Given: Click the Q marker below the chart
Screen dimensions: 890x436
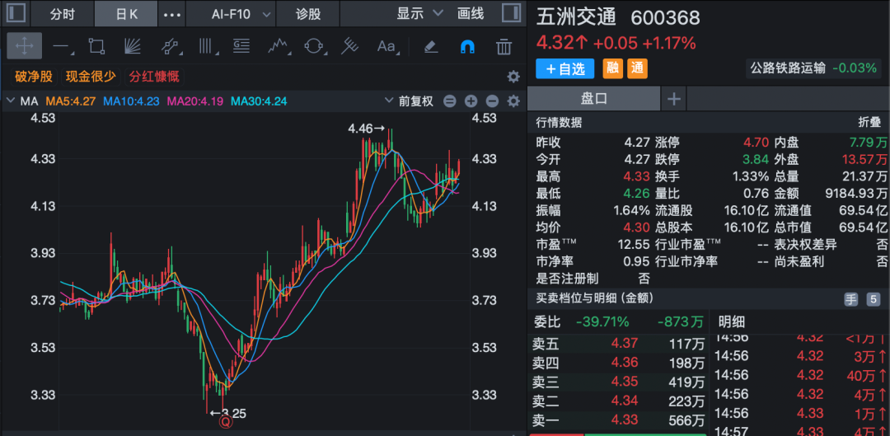Looking at the screenshot, I should (x=226, y=422).
